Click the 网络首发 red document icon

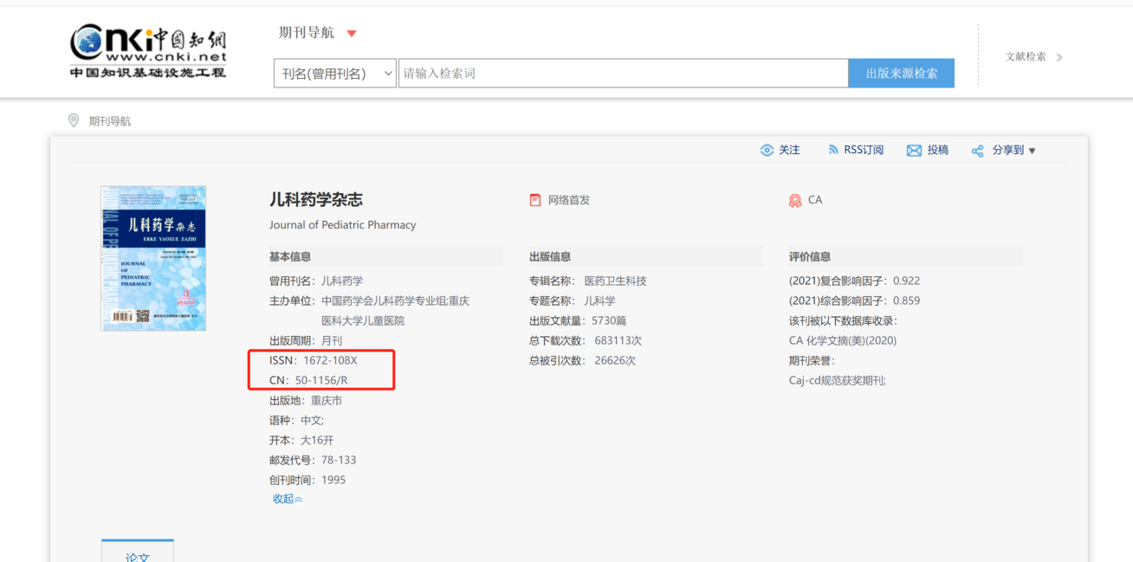[535, 199]
